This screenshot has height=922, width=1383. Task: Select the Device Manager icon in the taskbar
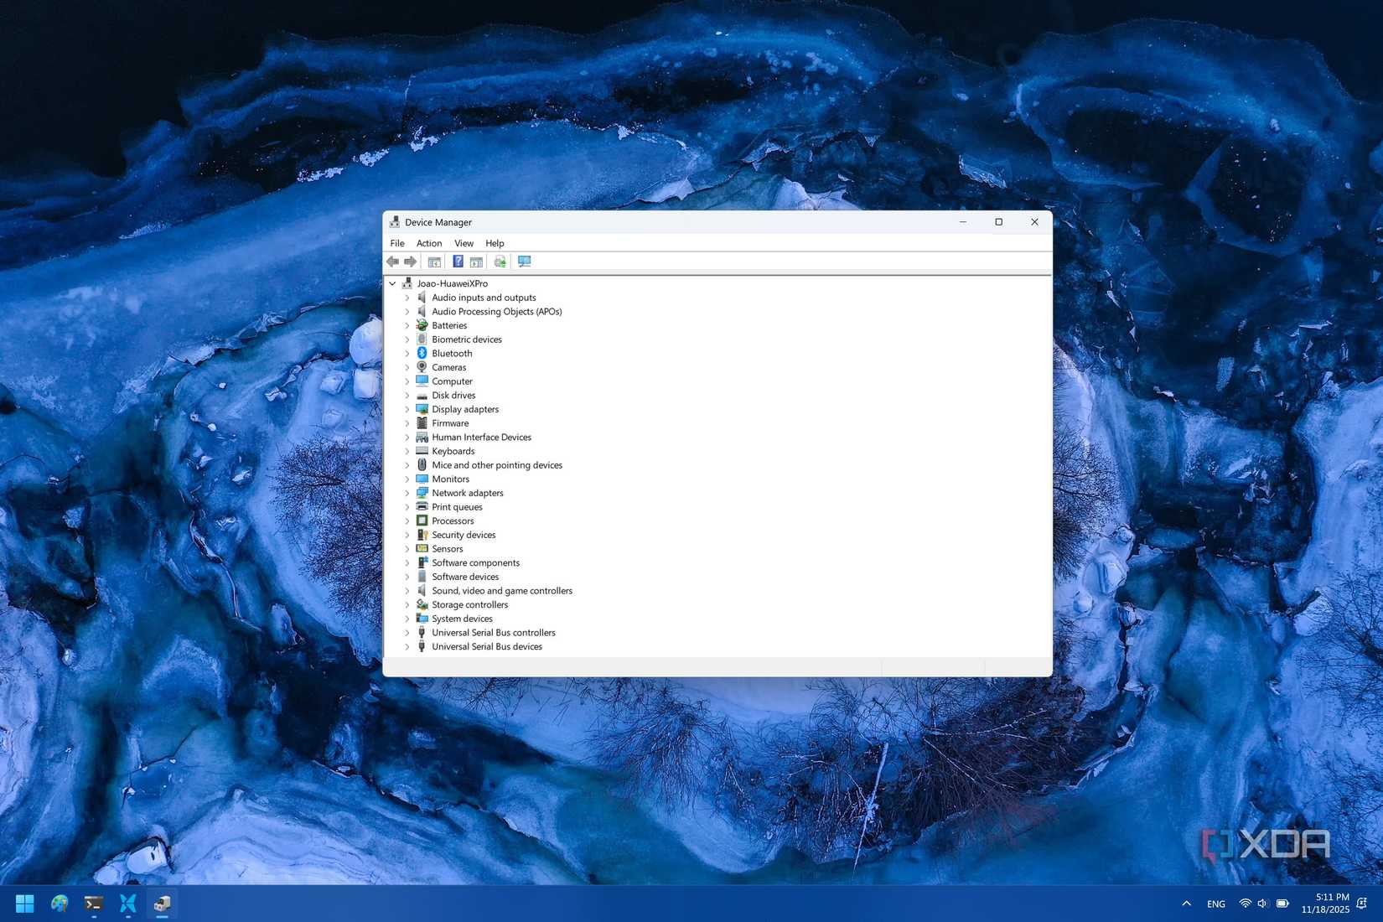[x=162, y=904]
